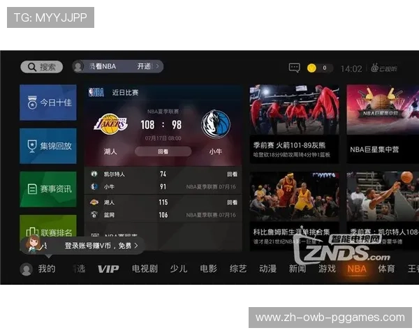419x335 pixels.
Task: Select the 凯尔特人 74 score row
Action: point(163,174)
